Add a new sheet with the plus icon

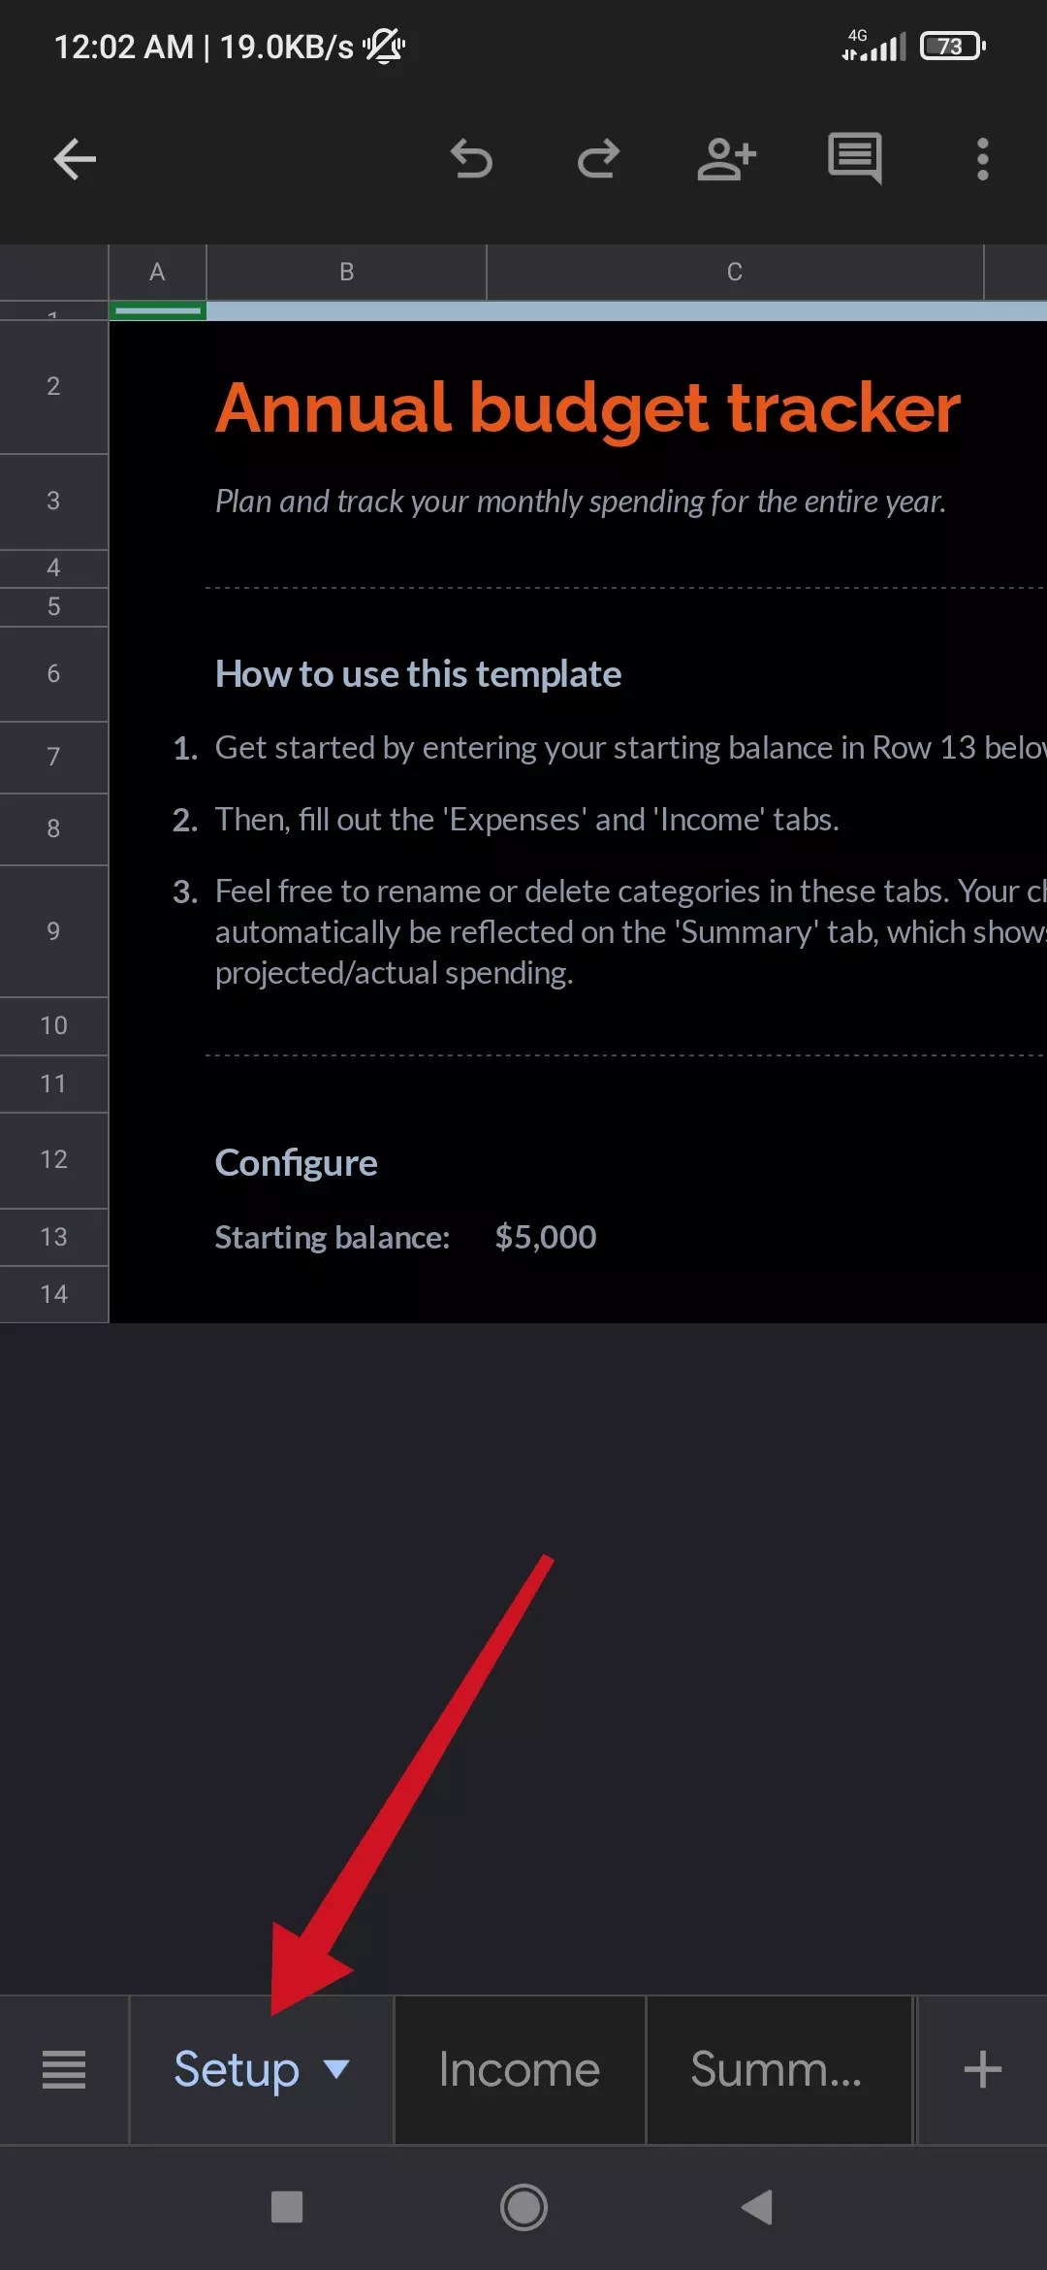(x=981, y=2070)
